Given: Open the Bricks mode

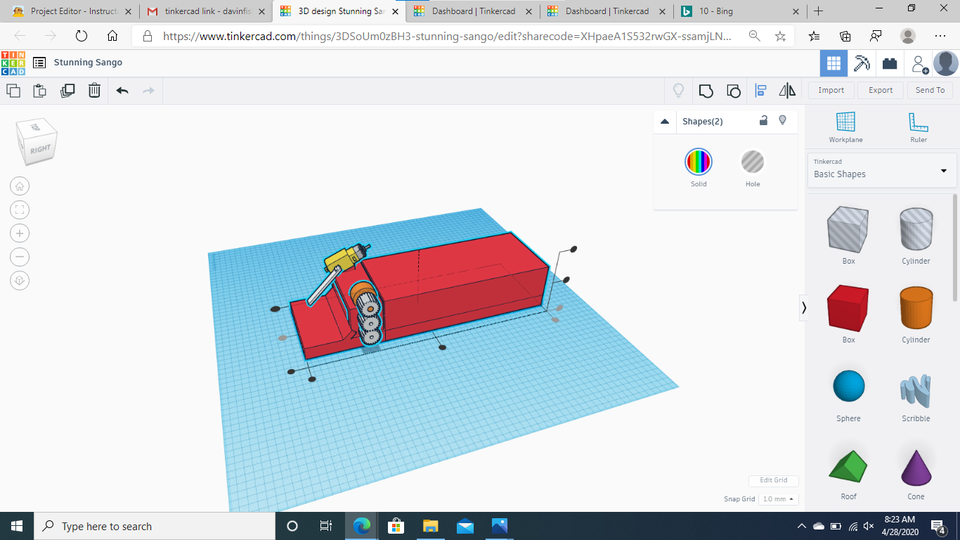Looking at the screenshot, I should click(x=890, y=63).
